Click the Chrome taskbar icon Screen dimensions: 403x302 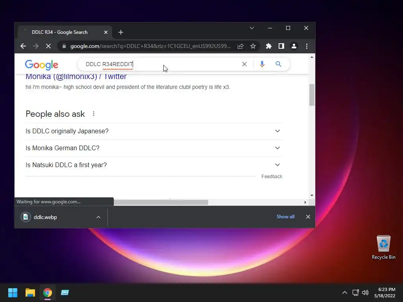pyautogui.click(x=48, y=293)
